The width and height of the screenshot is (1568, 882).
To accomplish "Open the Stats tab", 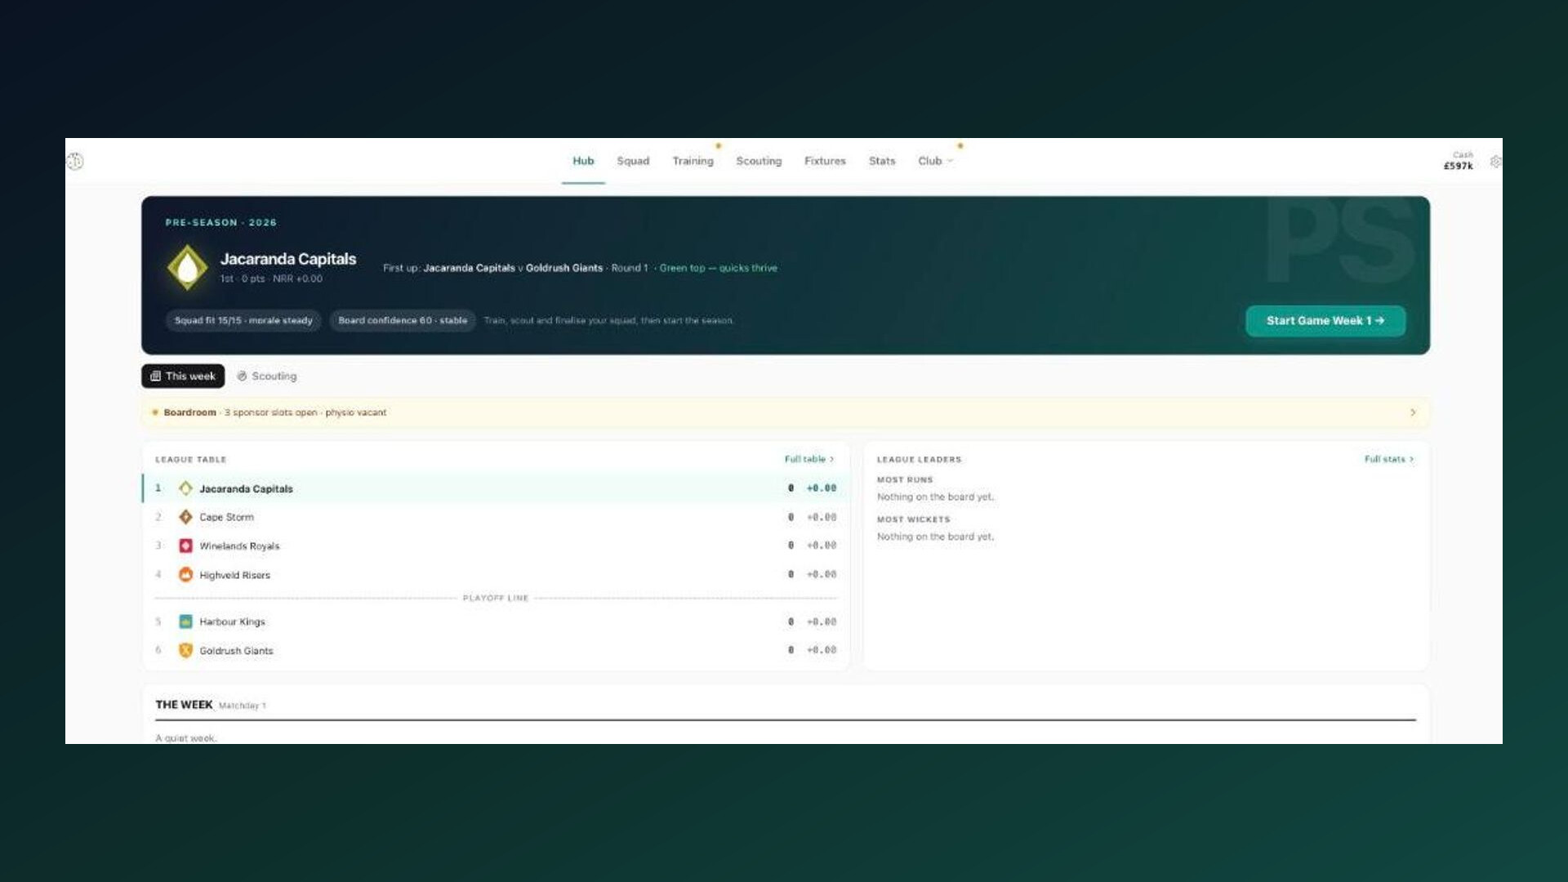I will [882, 161].
